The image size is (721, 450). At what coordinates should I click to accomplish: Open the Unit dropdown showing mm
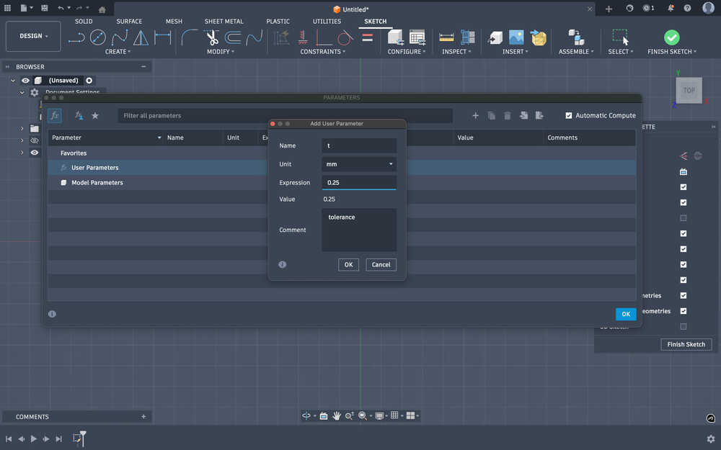(x=359, y=164)
